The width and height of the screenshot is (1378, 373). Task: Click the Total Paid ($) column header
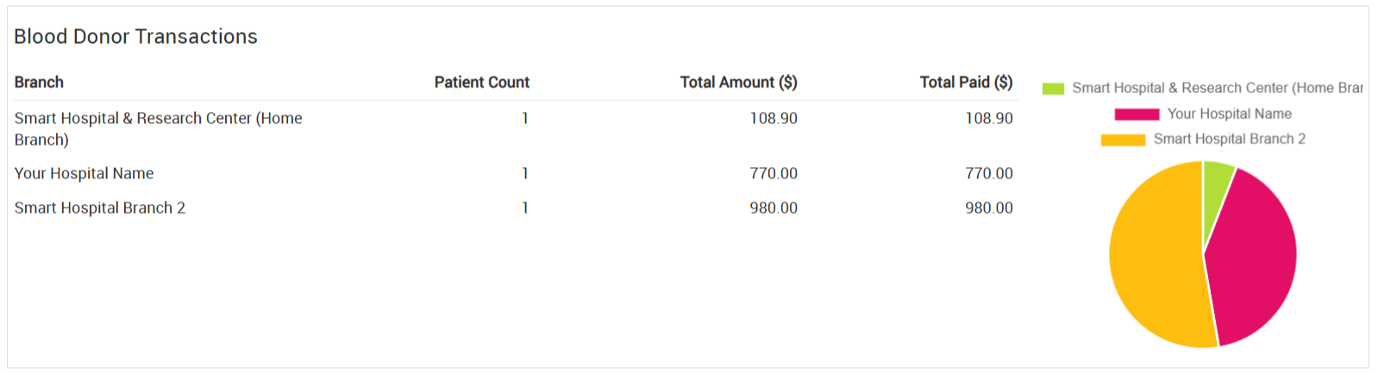(x=967, y=82)
